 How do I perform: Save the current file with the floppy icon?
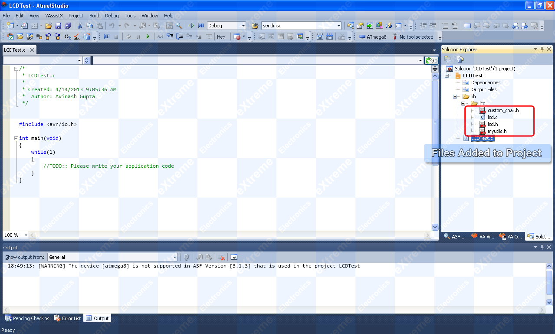pos(58,26)
